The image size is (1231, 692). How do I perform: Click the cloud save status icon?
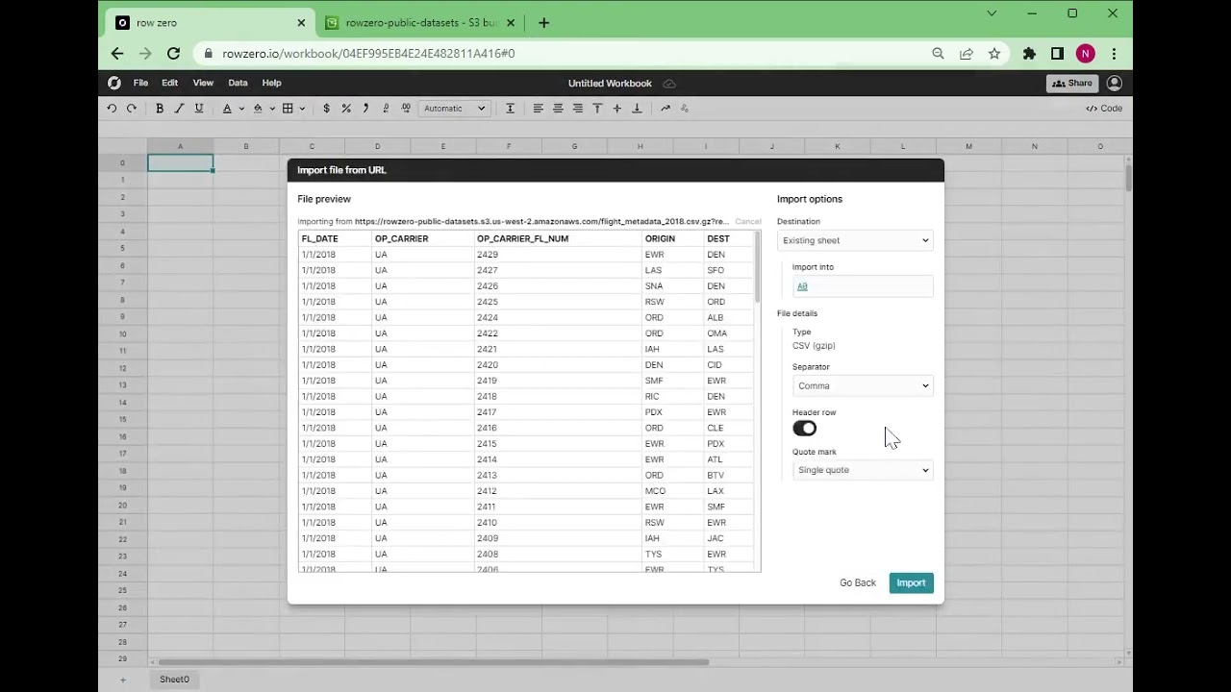coord(669,84)
